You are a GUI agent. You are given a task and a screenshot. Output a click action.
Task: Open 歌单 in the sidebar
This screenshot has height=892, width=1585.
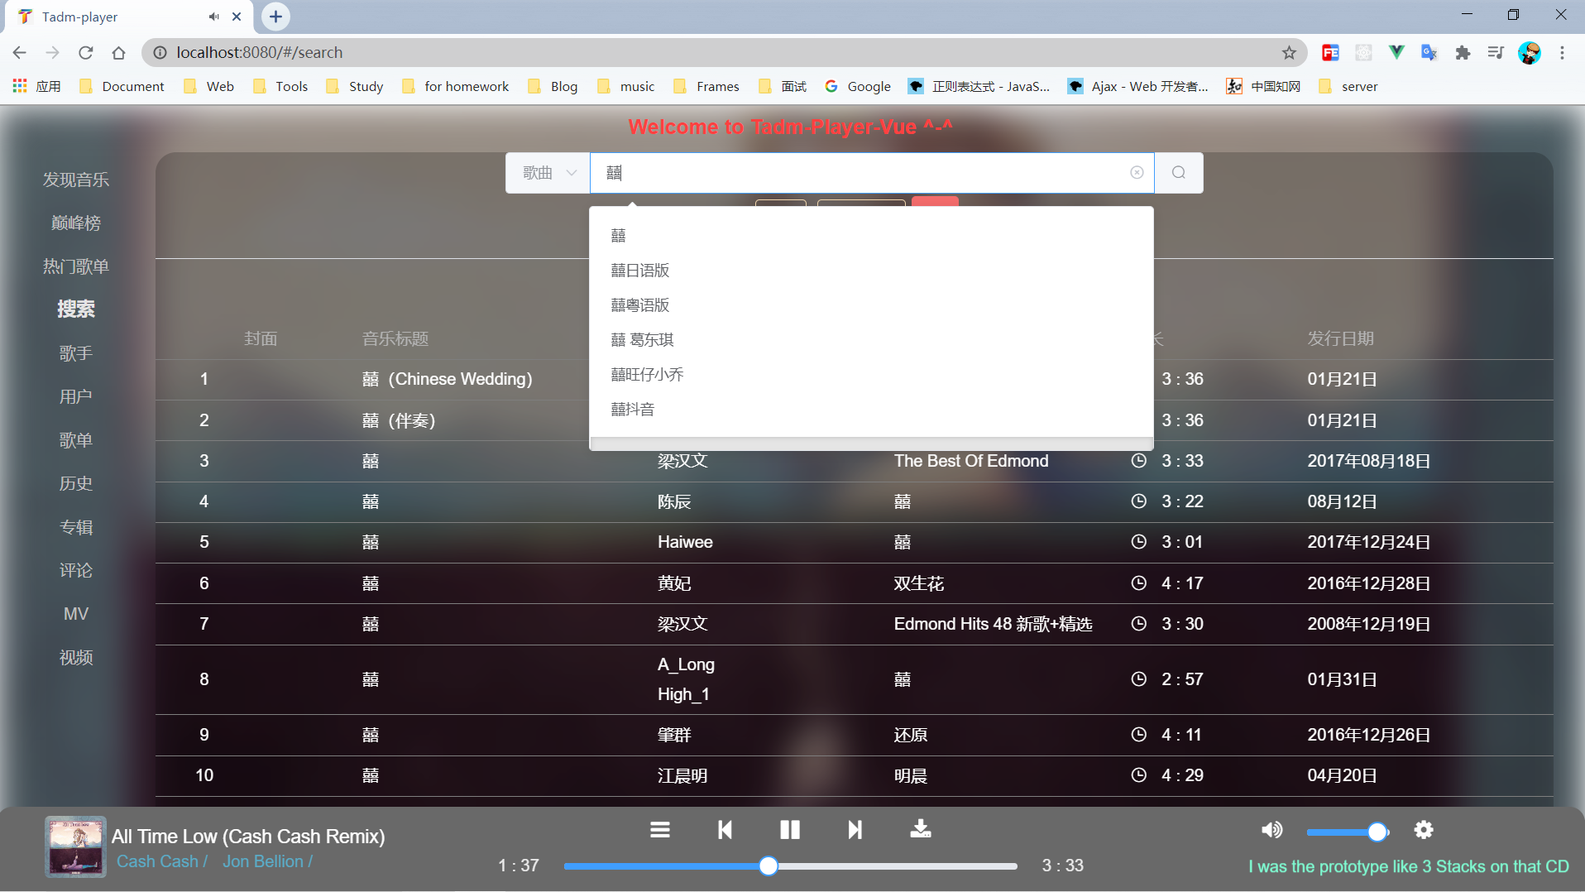tap(76, 440)
